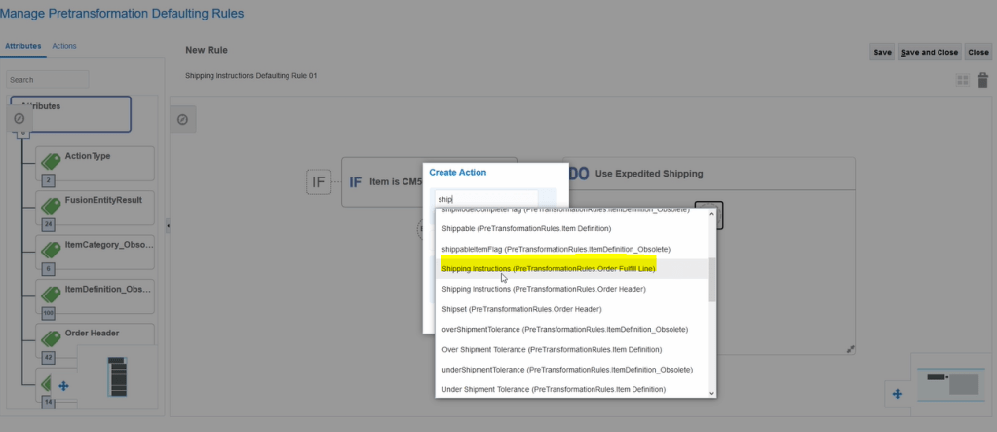Switch to the Actions tab
Screen dimensions: 997x432
[x=64, y=46]
